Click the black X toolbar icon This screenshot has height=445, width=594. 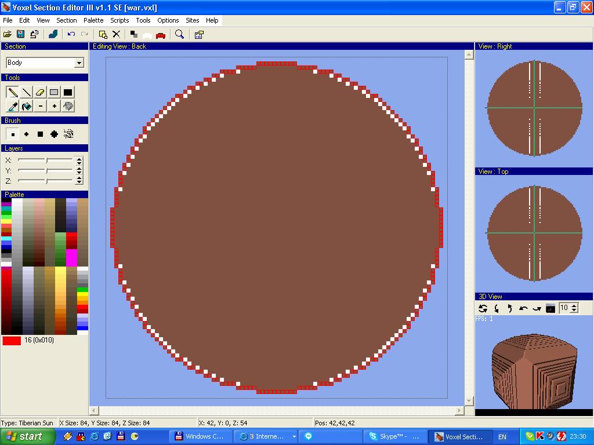pos(116,34)
